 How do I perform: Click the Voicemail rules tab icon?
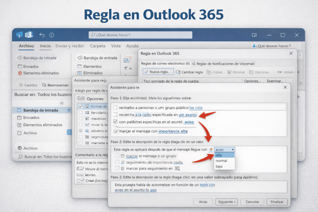[x=193, y=64]
